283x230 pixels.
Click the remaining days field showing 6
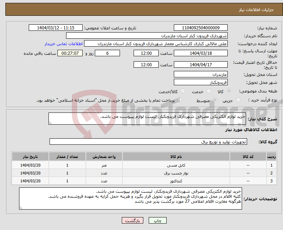coord(107,53)
